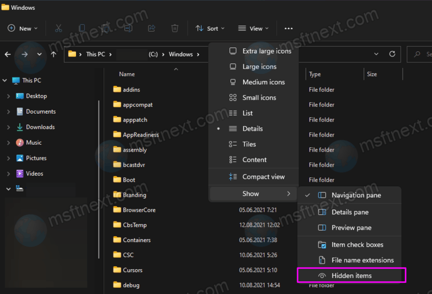Expand the Downloads tree node
The height and width of the screenshot is (294, 432).
(8, 127)
